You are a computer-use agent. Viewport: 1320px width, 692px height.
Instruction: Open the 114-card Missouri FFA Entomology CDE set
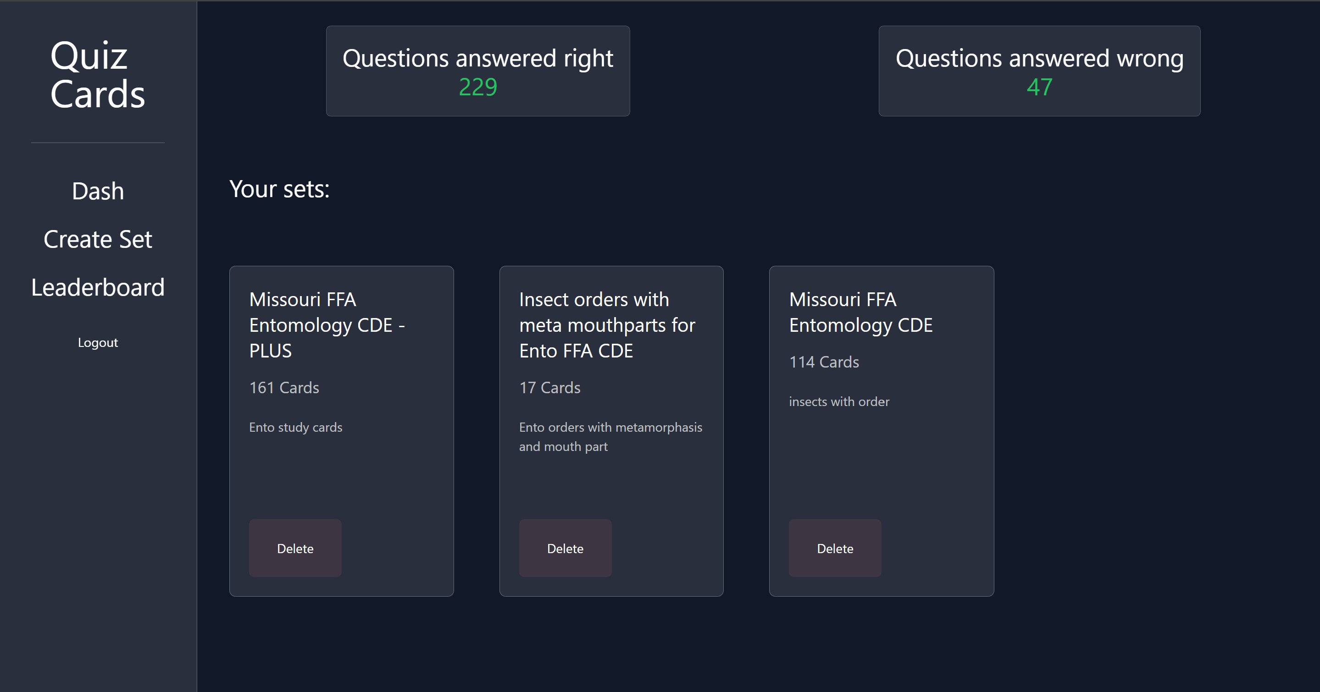pos(860,312)
